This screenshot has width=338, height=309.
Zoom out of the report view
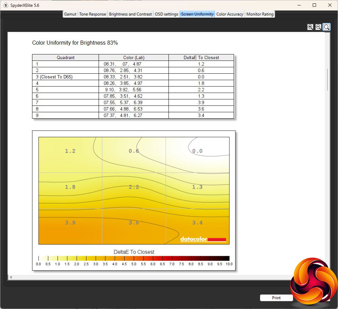(x=318, y=27)
